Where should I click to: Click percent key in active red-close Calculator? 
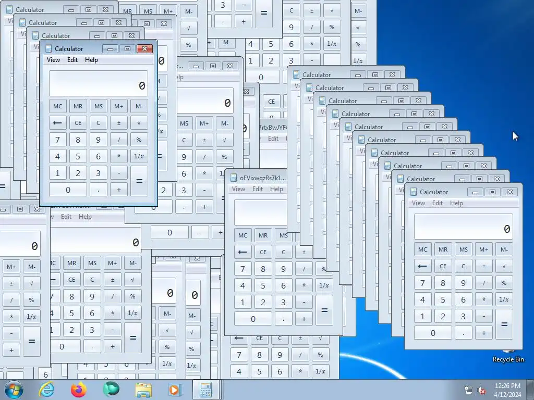click(139, 140)
